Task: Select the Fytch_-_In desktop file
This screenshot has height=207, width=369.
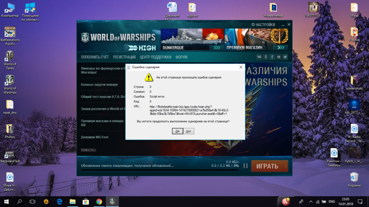Action: coord(354,155)
